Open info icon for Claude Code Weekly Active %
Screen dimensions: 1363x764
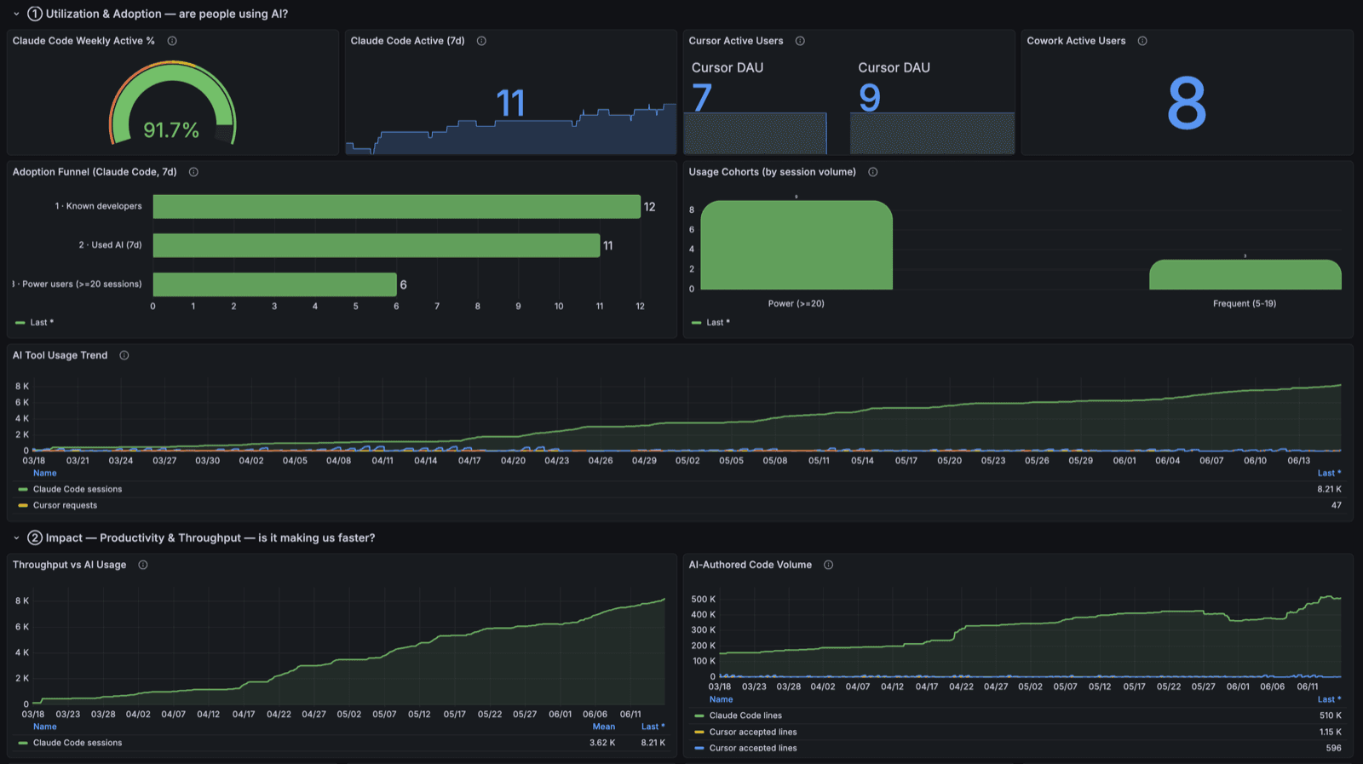coord(172,41)
